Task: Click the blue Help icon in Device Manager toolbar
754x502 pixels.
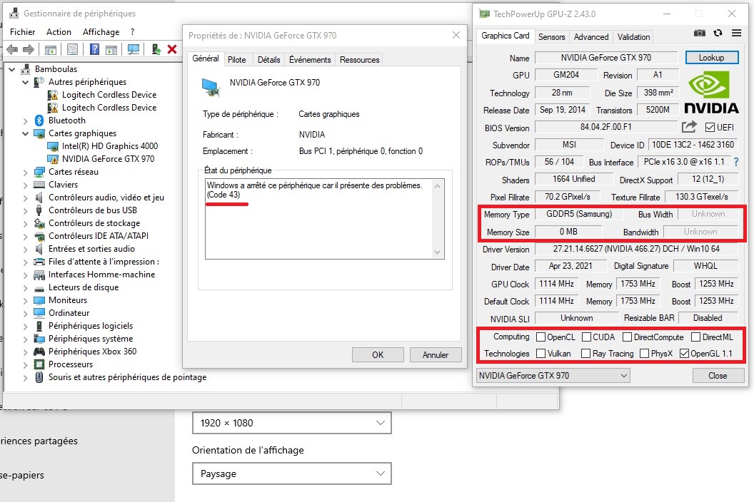Action: (x=94, y=49)
